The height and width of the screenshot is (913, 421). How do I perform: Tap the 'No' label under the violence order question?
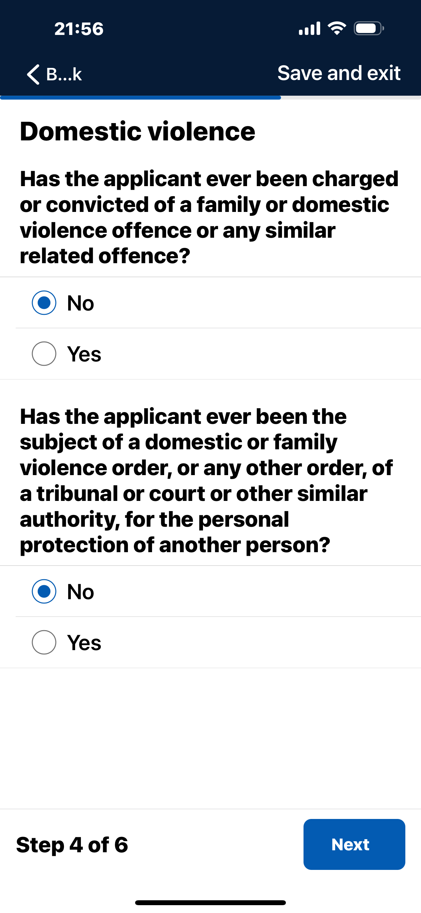point(81,592)
